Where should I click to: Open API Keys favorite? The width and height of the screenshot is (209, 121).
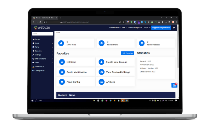[115, 82]
